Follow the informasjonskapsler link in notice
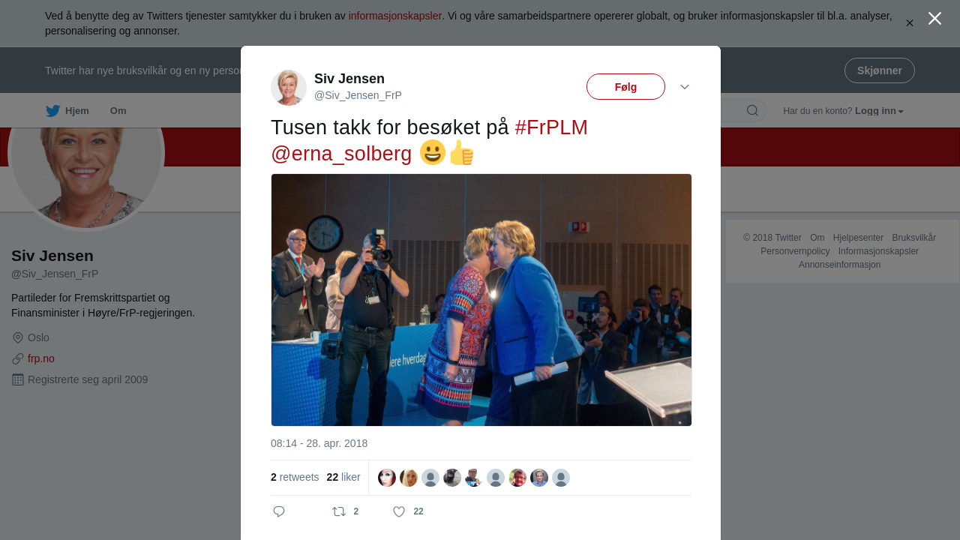 [x=395, y=16]
